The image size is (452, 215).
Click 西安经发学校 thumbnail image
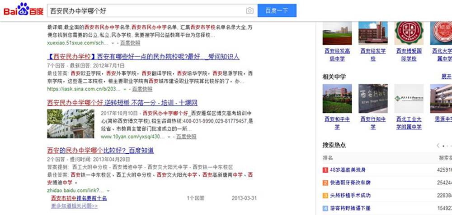coord(373,33)
